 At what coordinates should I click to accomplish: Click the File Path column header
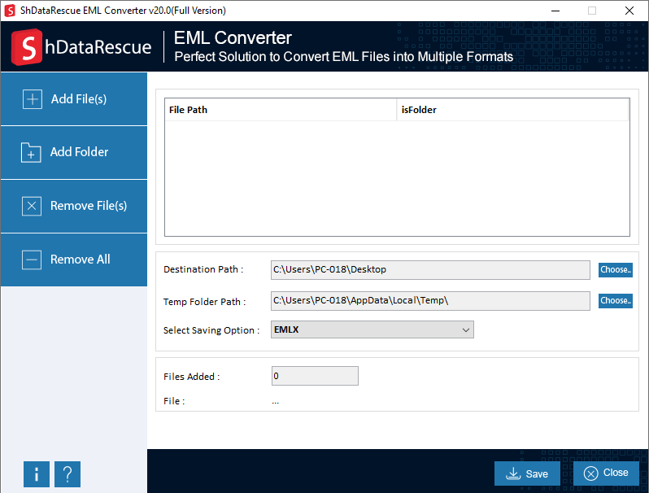(281, 110)
